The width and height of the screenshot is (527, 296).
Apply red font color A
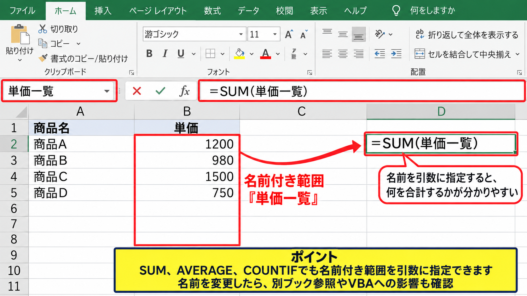[266, 54]
